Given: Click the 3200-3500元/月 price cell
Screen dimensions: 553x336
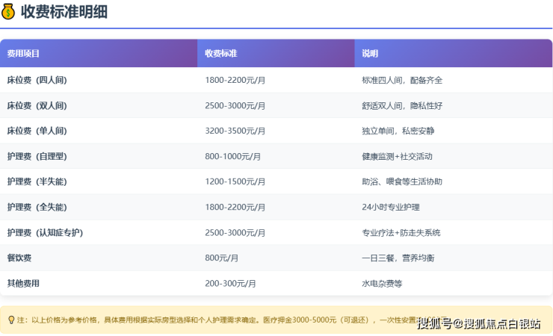Looking at the screenshot, I should click(235, 131).
